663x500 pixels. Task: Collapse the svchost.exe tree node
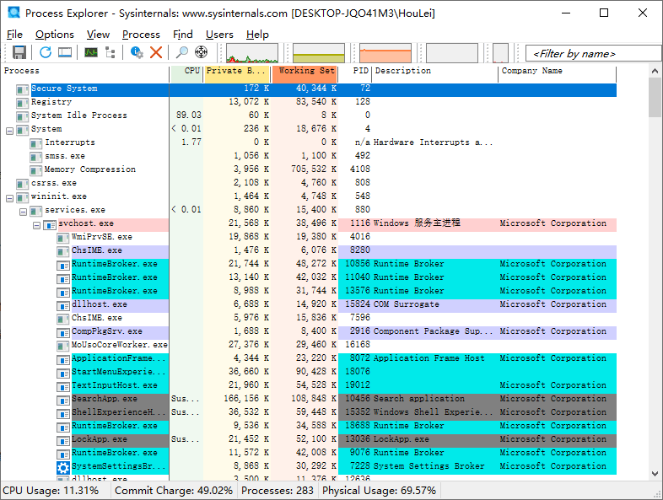[x=37, y=225]
